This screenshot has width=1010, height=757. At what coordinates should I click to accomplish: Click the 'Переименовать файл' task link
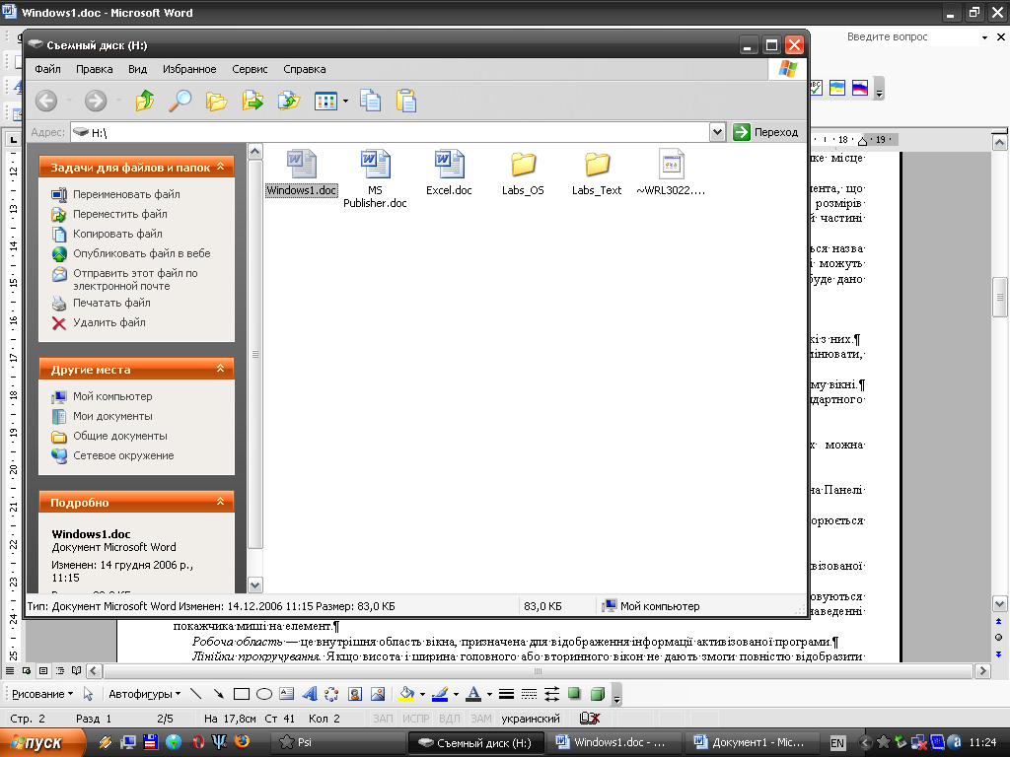tap(126, 194)
